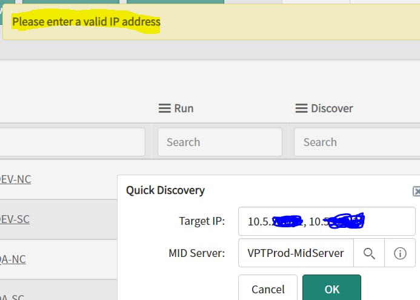This screenshot has height=300, width=420.
Task: Open the EV-NC link in the list
Action: (x=16, y=179)
